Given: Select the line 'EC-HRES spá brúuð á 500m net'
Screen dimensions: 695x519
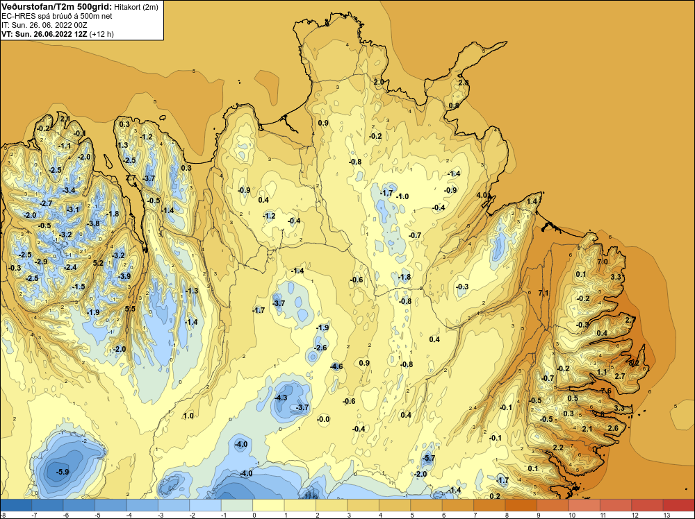Looking at the screenshot, I should (x=57, y=16).
